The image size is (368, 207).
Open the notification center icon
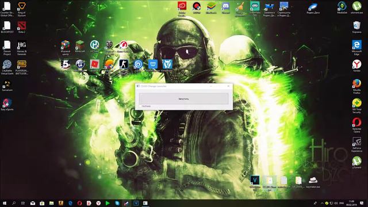pos(362,203)
